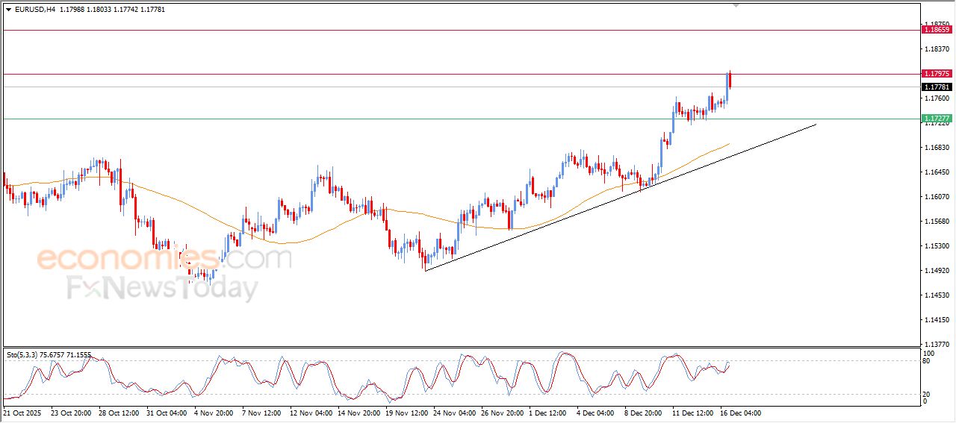Click the 1 Dec 12:00 time axis label

548,412
